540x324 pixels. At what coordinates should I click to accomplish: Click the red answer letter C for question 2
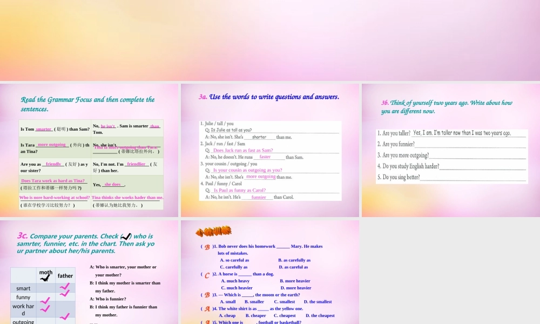pyautogui.click(x=207, y=275)
